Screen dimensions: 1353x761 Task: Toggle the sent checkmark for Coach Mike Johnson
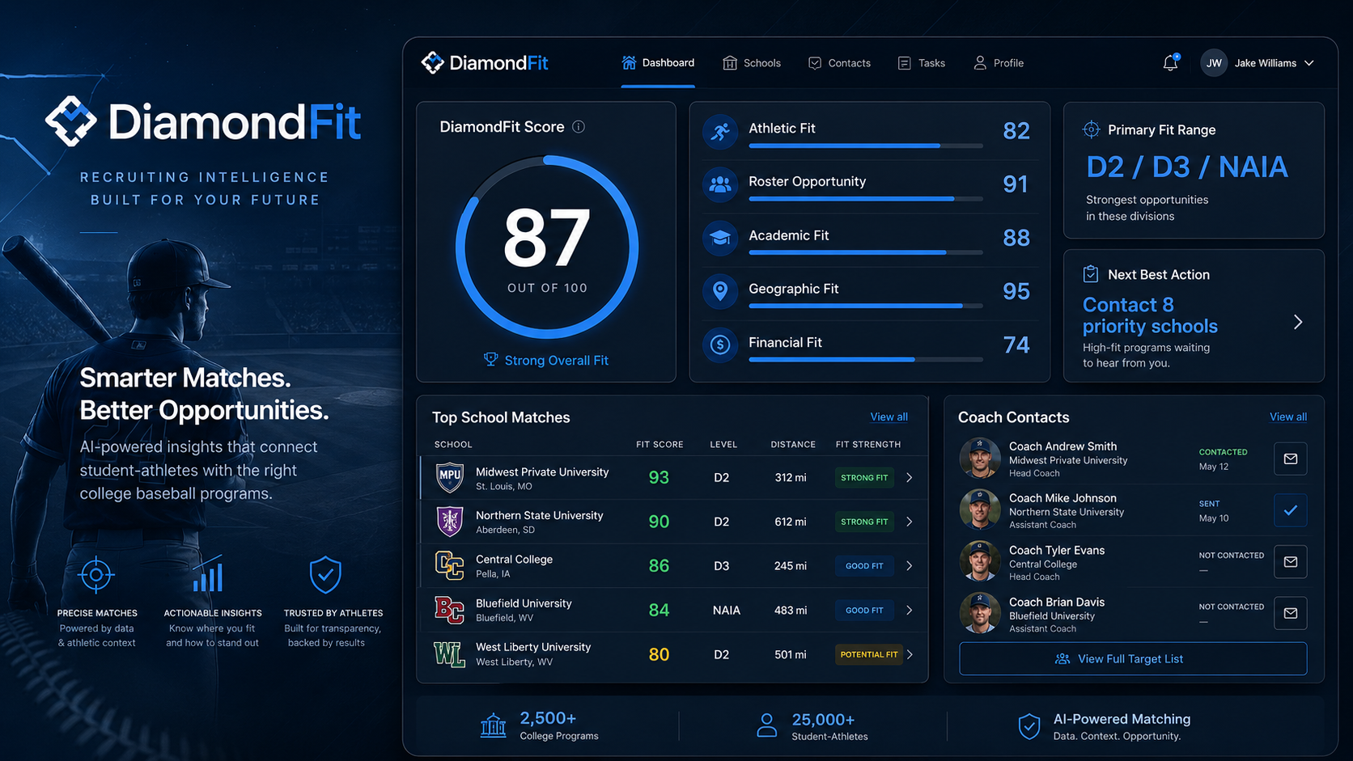pyautogui.click(x=1291, y=510)
